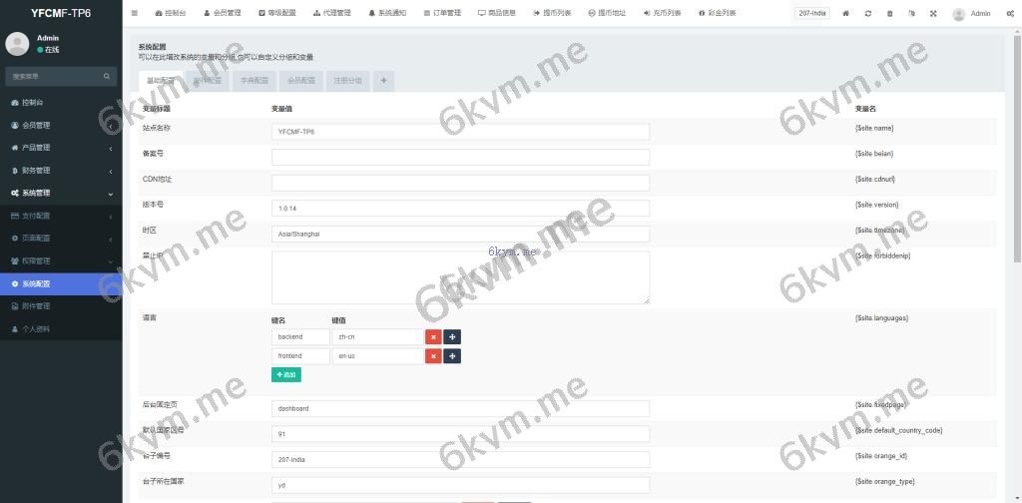This screenshot has height=503, width=1022.
Task: Click the language switch icon in the header
Action: pyautogui.click(x=911, y=13)
